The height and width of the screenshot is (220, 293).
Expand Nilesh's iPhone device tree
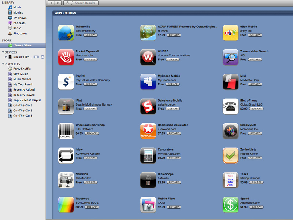6,57
